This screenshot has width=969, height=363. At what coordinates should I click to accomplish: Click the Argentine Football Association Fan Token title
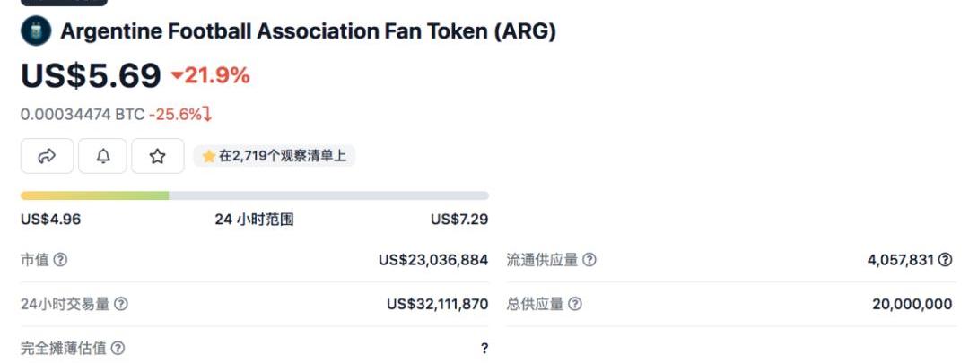[308, 31]
